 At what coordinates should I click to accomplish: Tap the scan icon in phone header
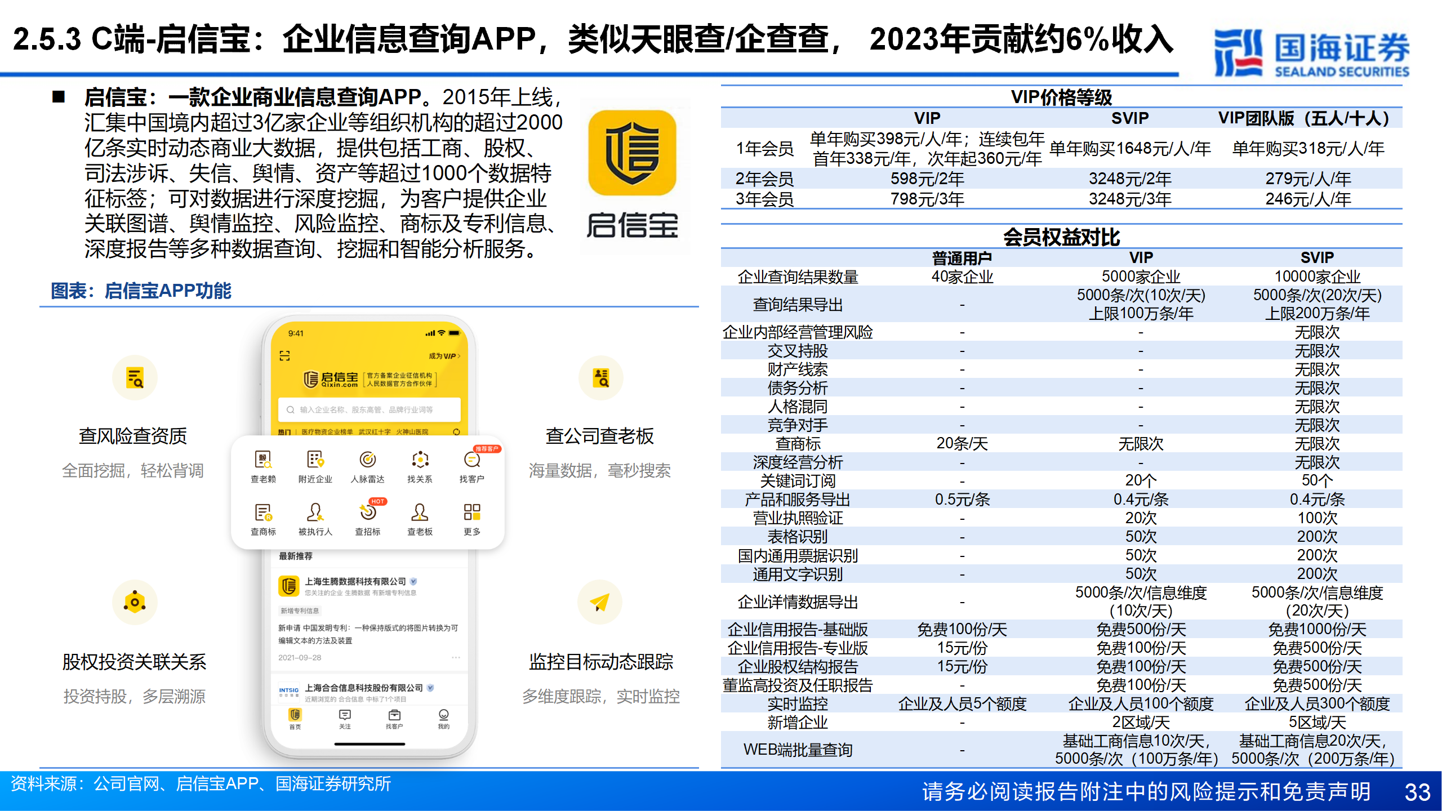pos(284,356)
